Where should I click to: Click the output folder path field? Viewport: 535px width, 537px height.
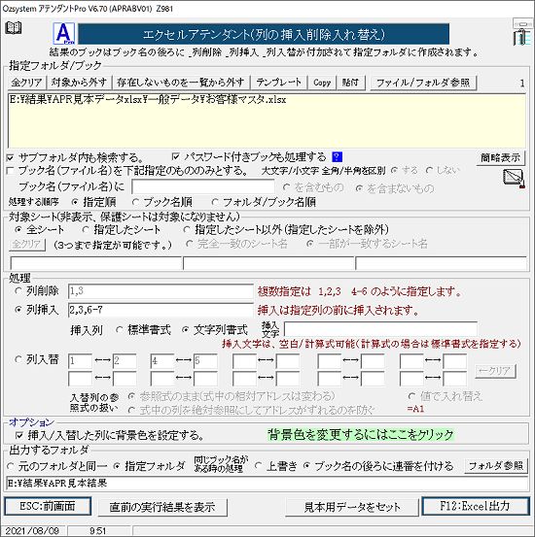[267, 484]
